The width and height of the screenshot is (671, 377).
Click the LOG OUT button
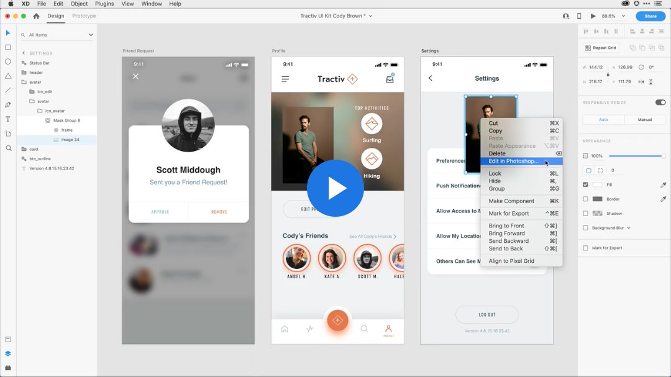coord(487,314)
